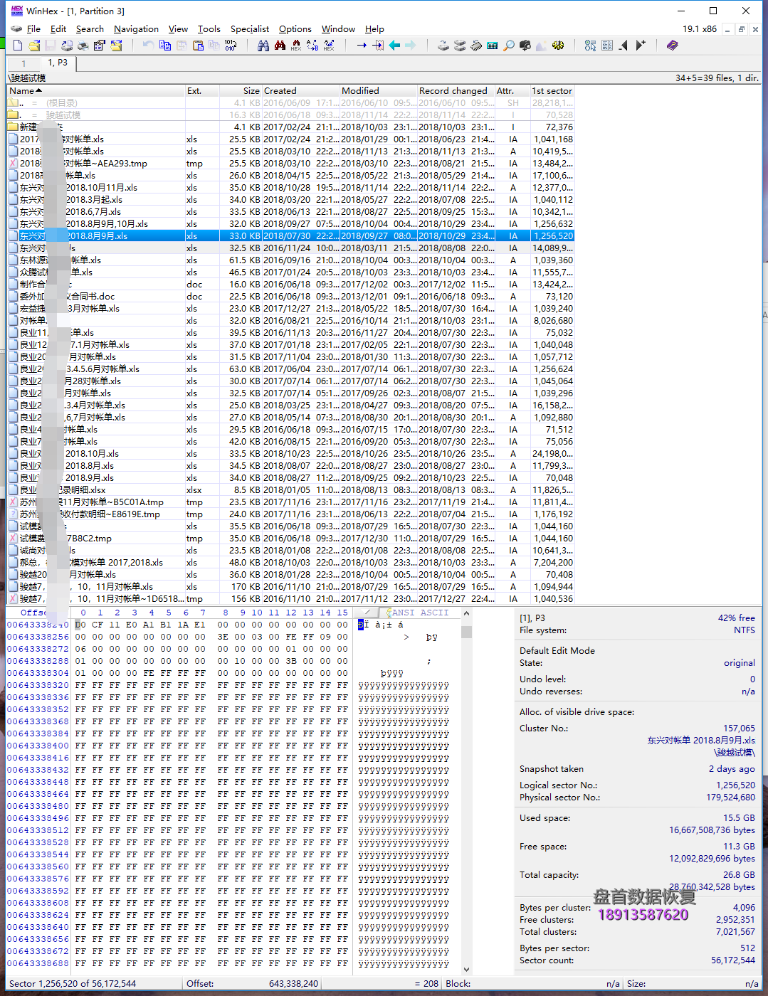The height and width of the screenshot is (996, 768).
Task: Sort by the Modified column header
Action: click(378, 91)
